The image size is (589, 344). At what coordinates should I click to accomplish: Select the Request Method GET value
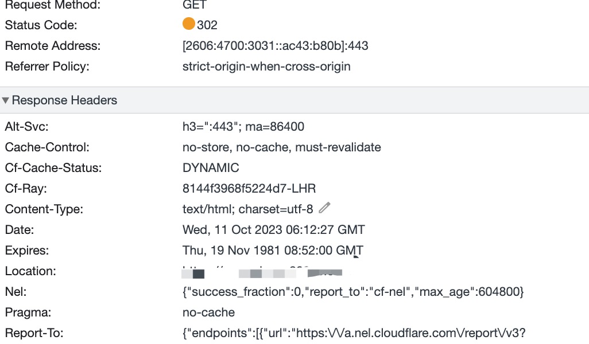[194, 5]
